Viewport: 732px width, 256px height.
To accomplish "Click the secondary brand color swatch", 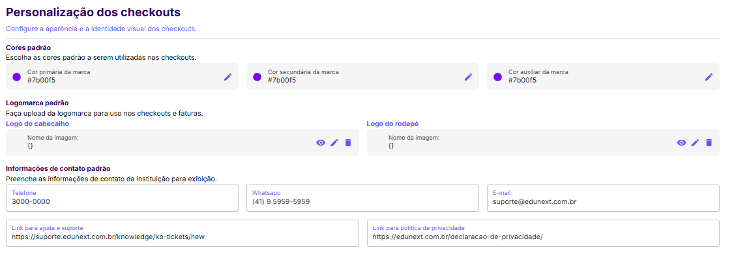I will click(x=257, y=77).
